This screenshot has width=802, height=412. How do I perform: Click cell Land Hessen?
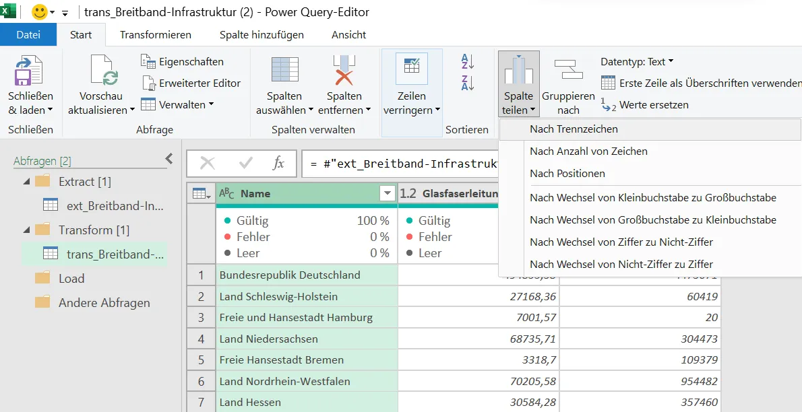307,403
